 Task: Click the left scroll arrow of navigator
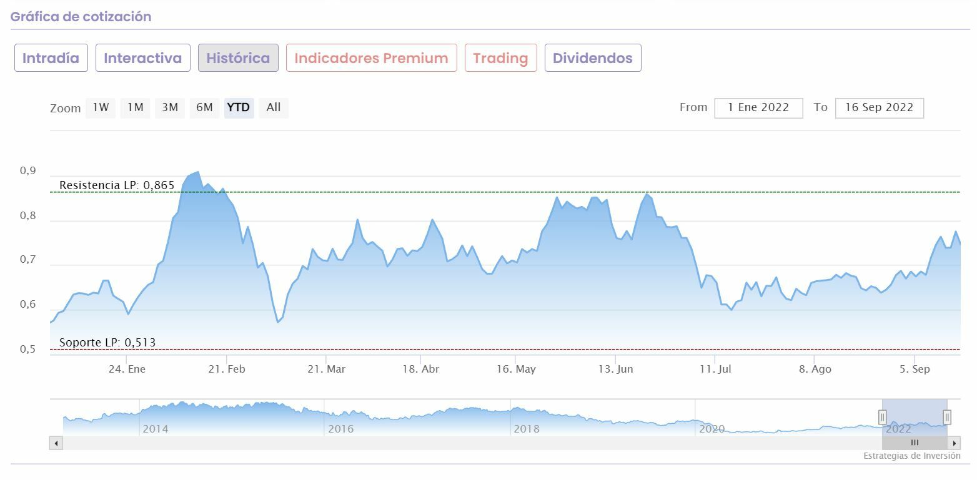(56, 443)
